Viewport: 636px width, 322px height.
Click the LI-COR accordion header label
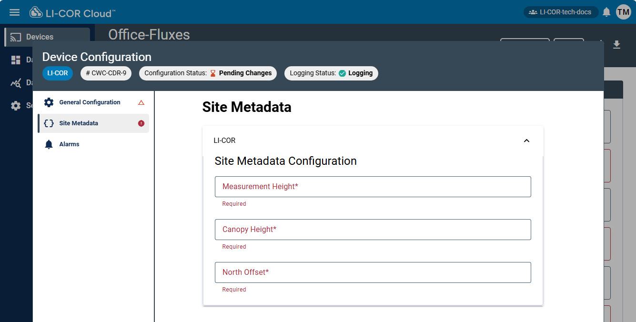(x=224, y=141)
